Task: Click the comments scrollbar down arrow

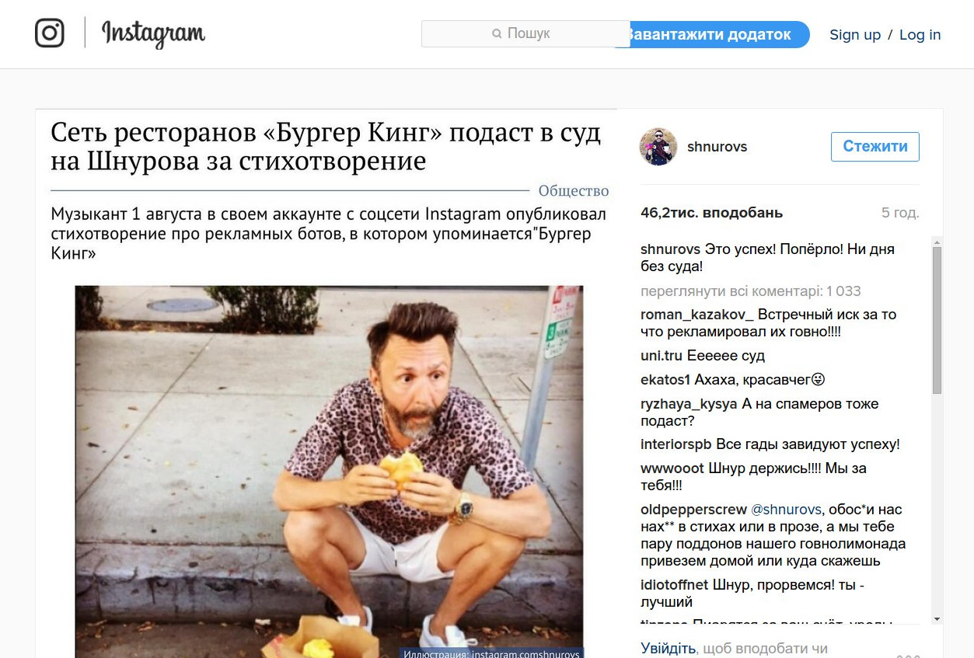Action: 937,619
